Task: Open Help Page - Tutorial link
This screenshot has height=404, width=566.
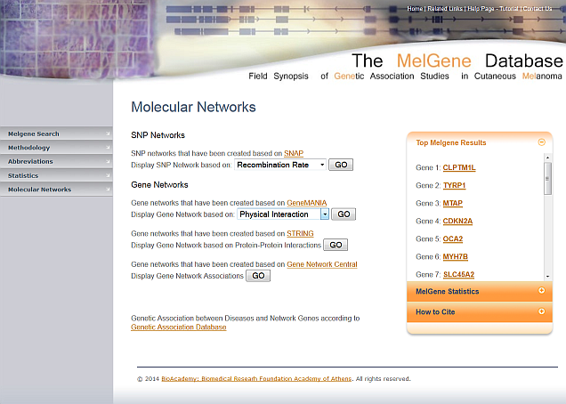Action: 493,9
